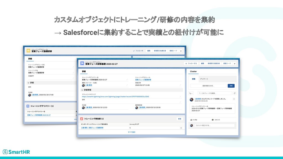283x159 pixels.
Task: Refresh the Chatter feed with the reload icon
Action: pos(234,93)
